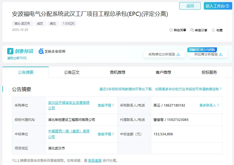
Task: Open the 武汉经开绿岛实业发展有限公司 company link
Action: [x=69, y=105]
